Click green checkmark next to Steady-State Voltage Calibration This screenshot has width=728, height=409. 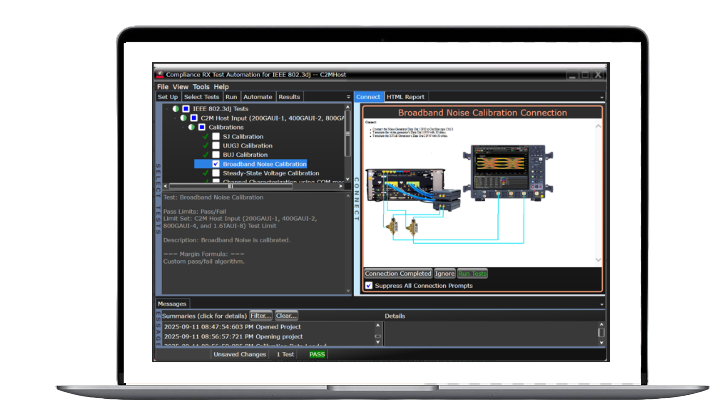coord(206,173)
